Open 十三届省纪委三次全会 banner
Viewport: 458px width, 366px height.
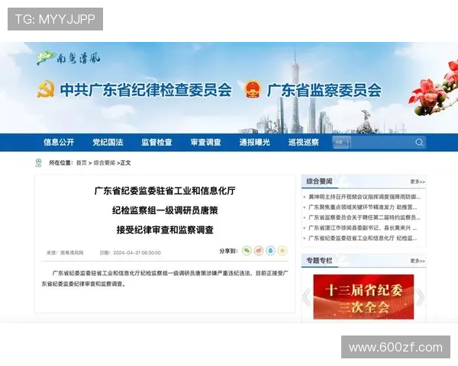click(x=363, y=297)
